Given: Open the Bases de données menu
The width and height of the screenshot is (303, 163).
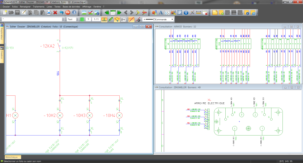Looking at the screenshot, I should pos(71,7).
